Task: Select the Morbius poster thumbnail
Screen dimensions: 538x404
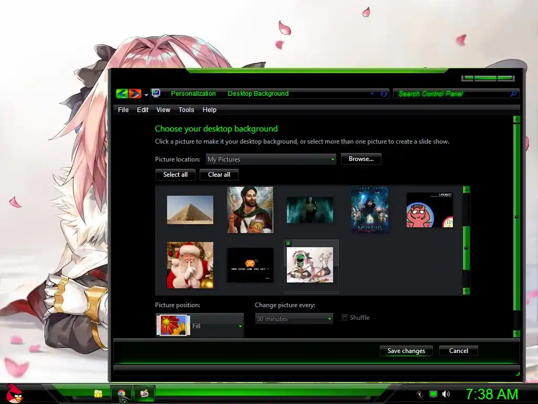Action: click(x=370, y=209)
